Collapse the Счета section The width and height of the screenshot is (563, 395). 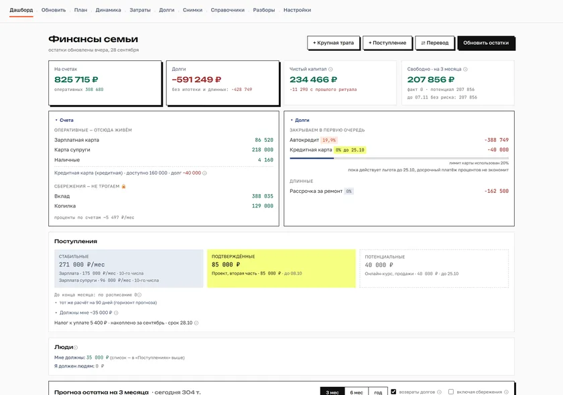click(64, 121)
